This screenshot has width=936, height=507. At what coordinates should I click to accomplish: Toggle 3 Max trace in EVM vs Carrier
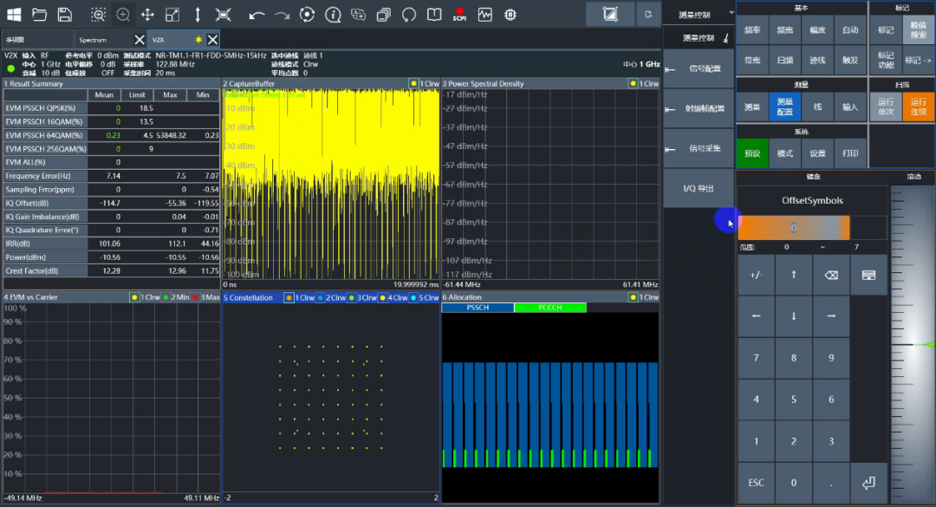[x=205, y=296]
